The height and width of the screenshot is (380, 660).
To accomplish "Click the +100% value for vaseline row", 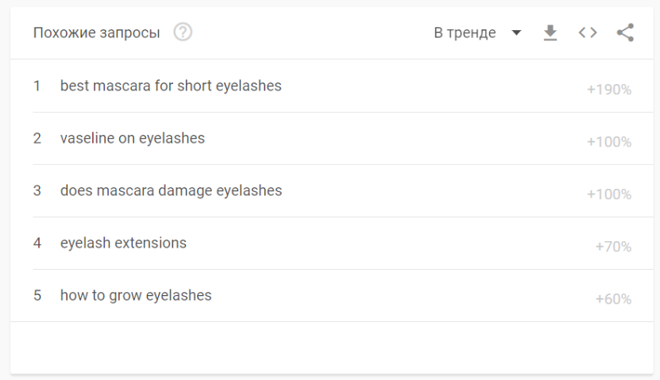I will (609, 142).
